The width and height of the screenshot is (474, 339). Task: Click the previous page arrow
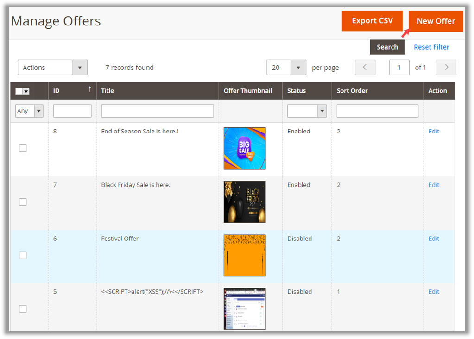(x=365, y=67)
